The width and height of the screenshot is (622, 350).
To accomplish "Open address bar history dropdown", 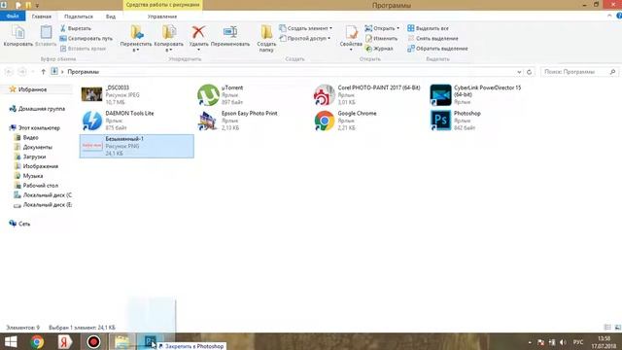I will (519, 72).
